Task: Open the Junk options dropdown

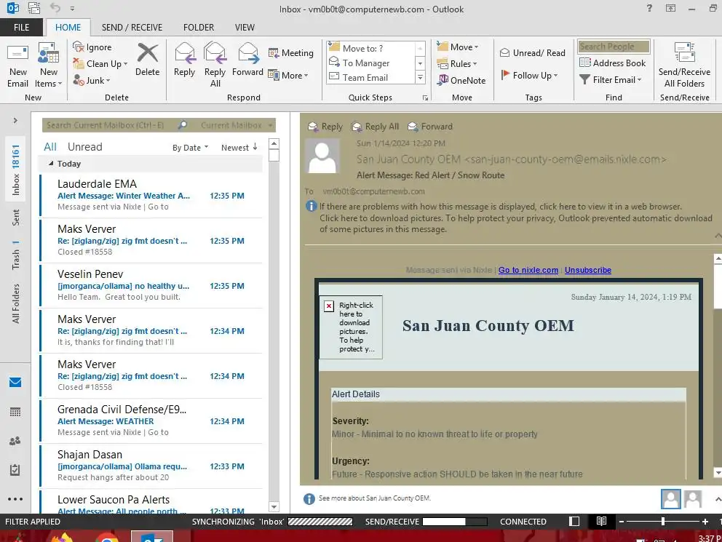Action: pos(92,81)
